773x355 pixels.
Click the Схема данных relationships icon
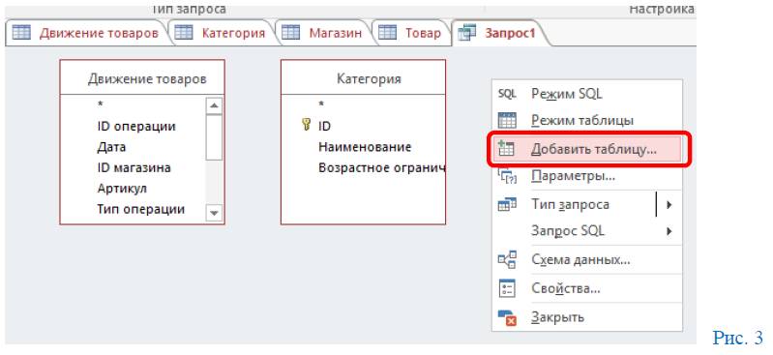point(507,260)
